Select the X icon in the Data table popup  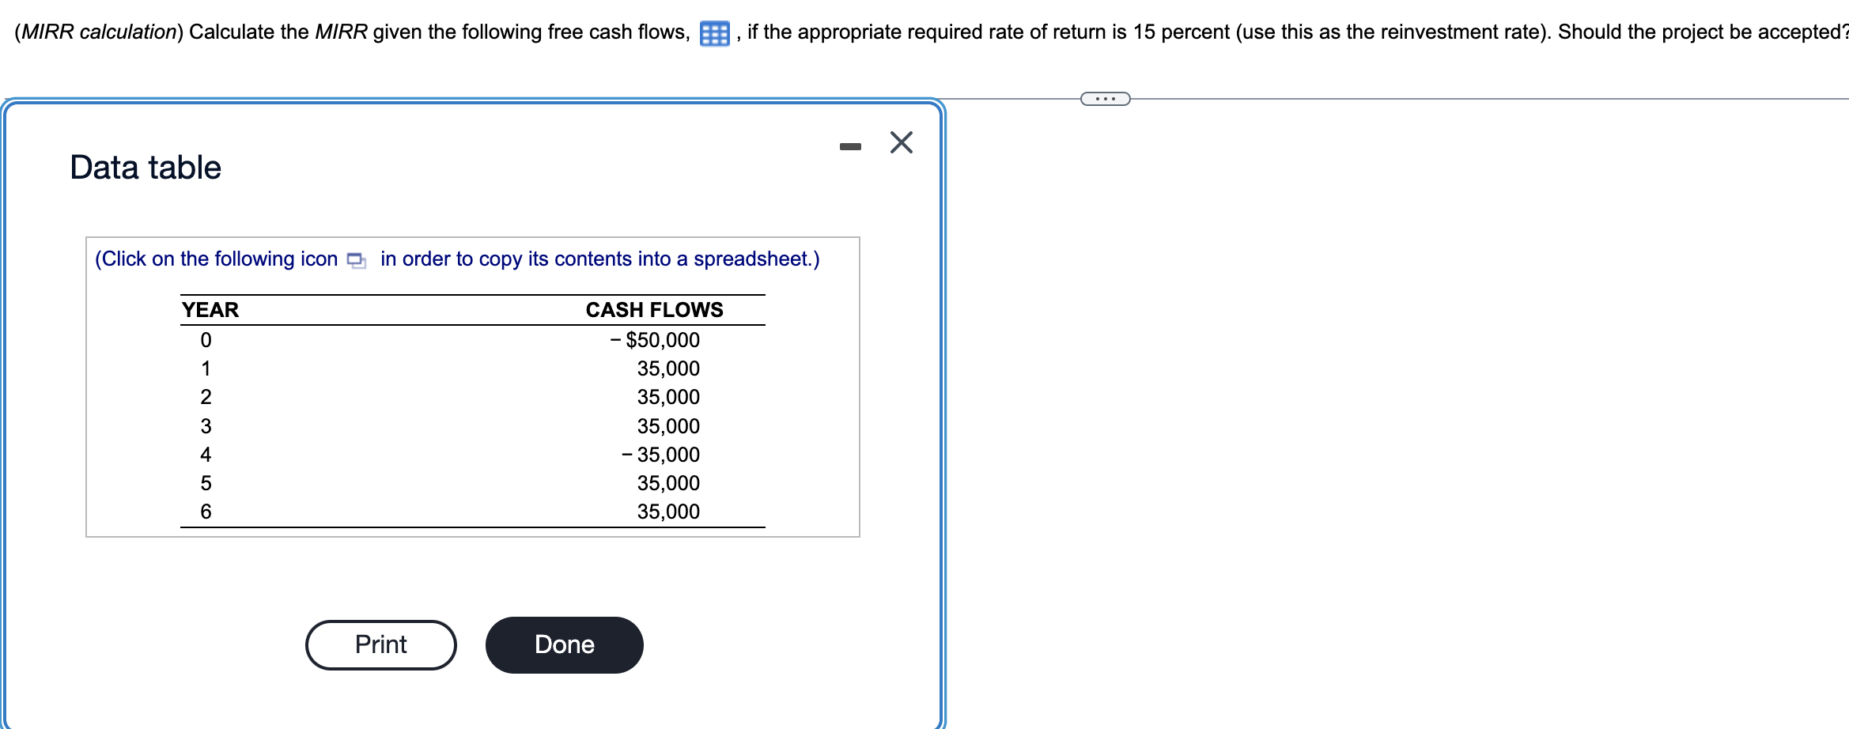[x=901, y=142]
